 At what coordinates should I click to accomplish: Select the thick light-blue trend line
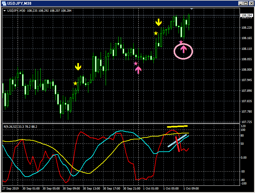(x=177, y=141)
